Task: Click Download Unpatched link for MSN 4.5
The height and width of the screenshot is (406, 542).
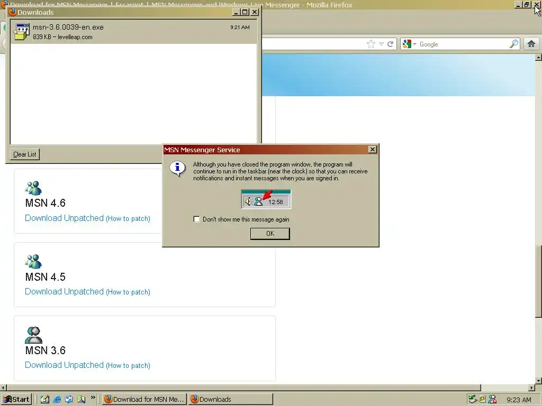Action: click(x=64, y=292)
